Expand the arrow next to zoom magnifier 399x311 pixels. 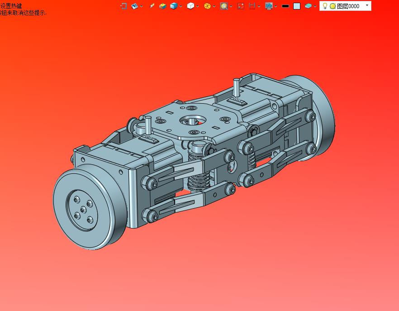pyautogui.click(x=231, y=6)
